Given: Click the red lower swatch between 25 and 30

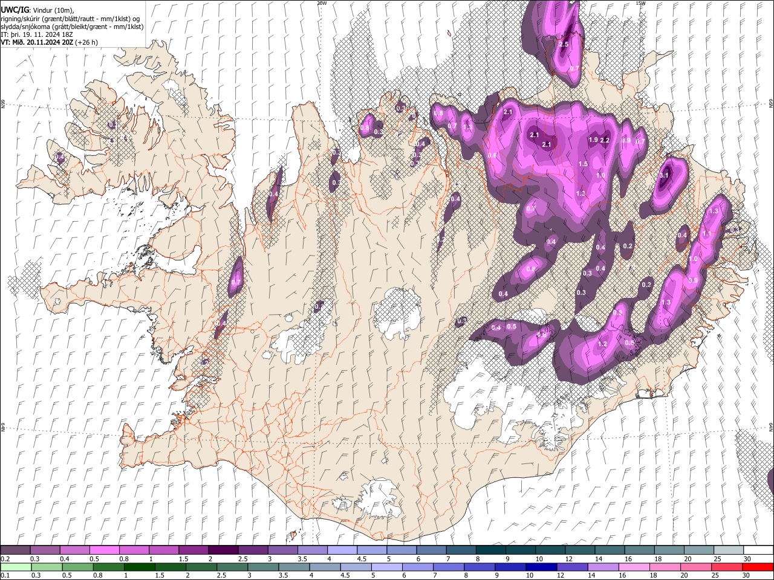Looking at the screenshot, I should pos(726,567).
